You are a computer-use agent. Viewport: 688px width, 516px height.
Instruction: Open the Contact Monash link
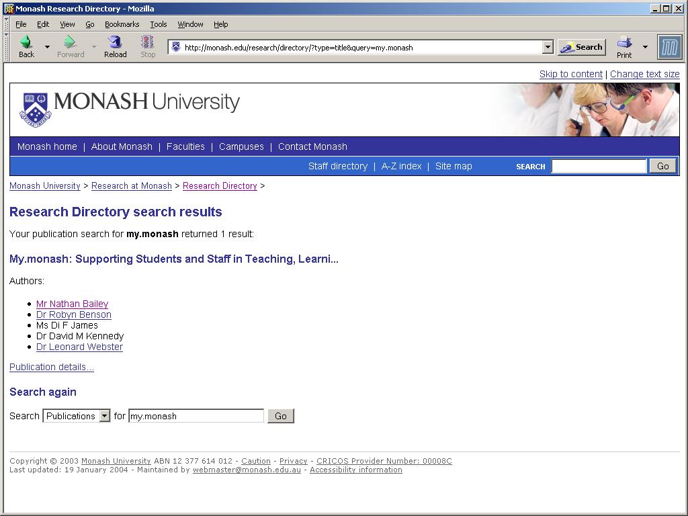312,146
